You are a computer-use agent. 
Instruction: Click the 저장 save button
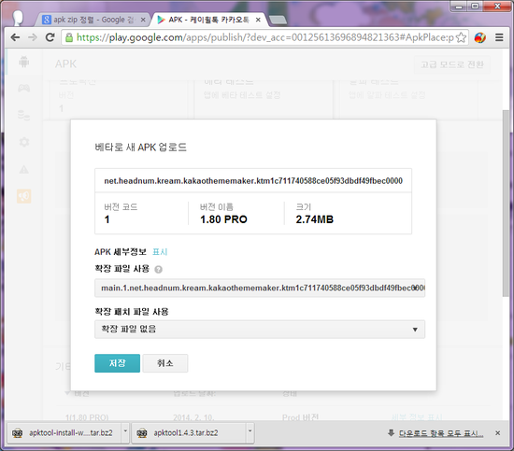pos(118,363)
